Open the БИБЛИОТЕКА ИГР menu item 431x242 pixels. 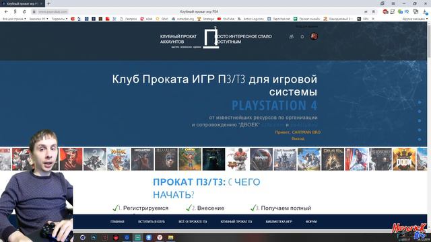279,222
